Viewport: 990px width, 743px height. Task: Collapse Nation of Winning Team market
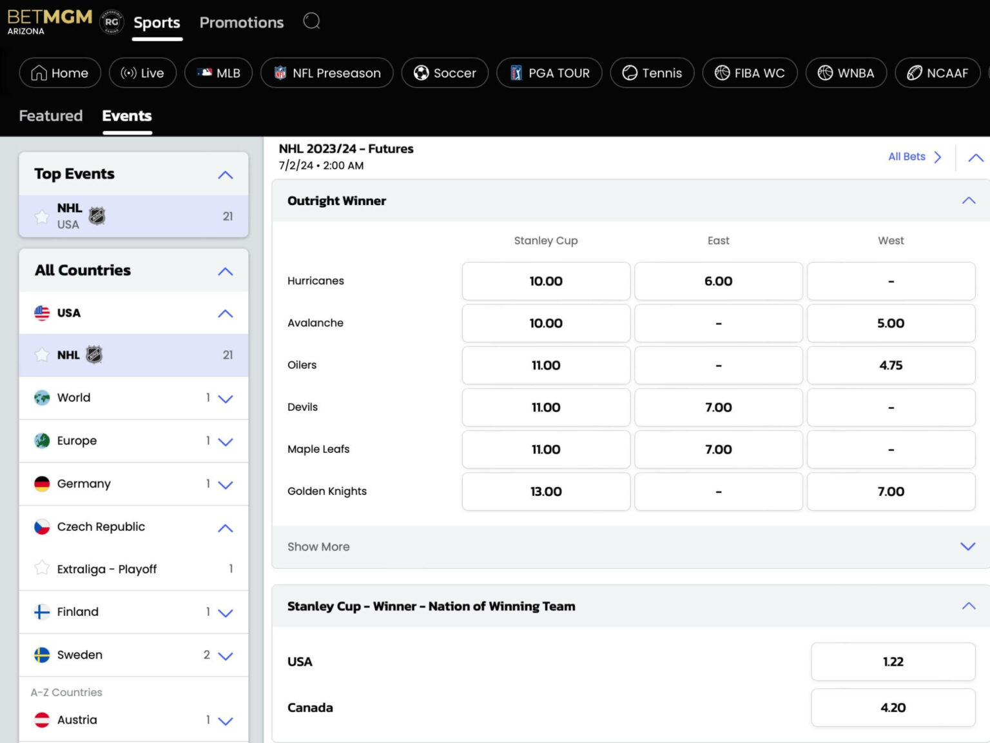tap(968, 606)
